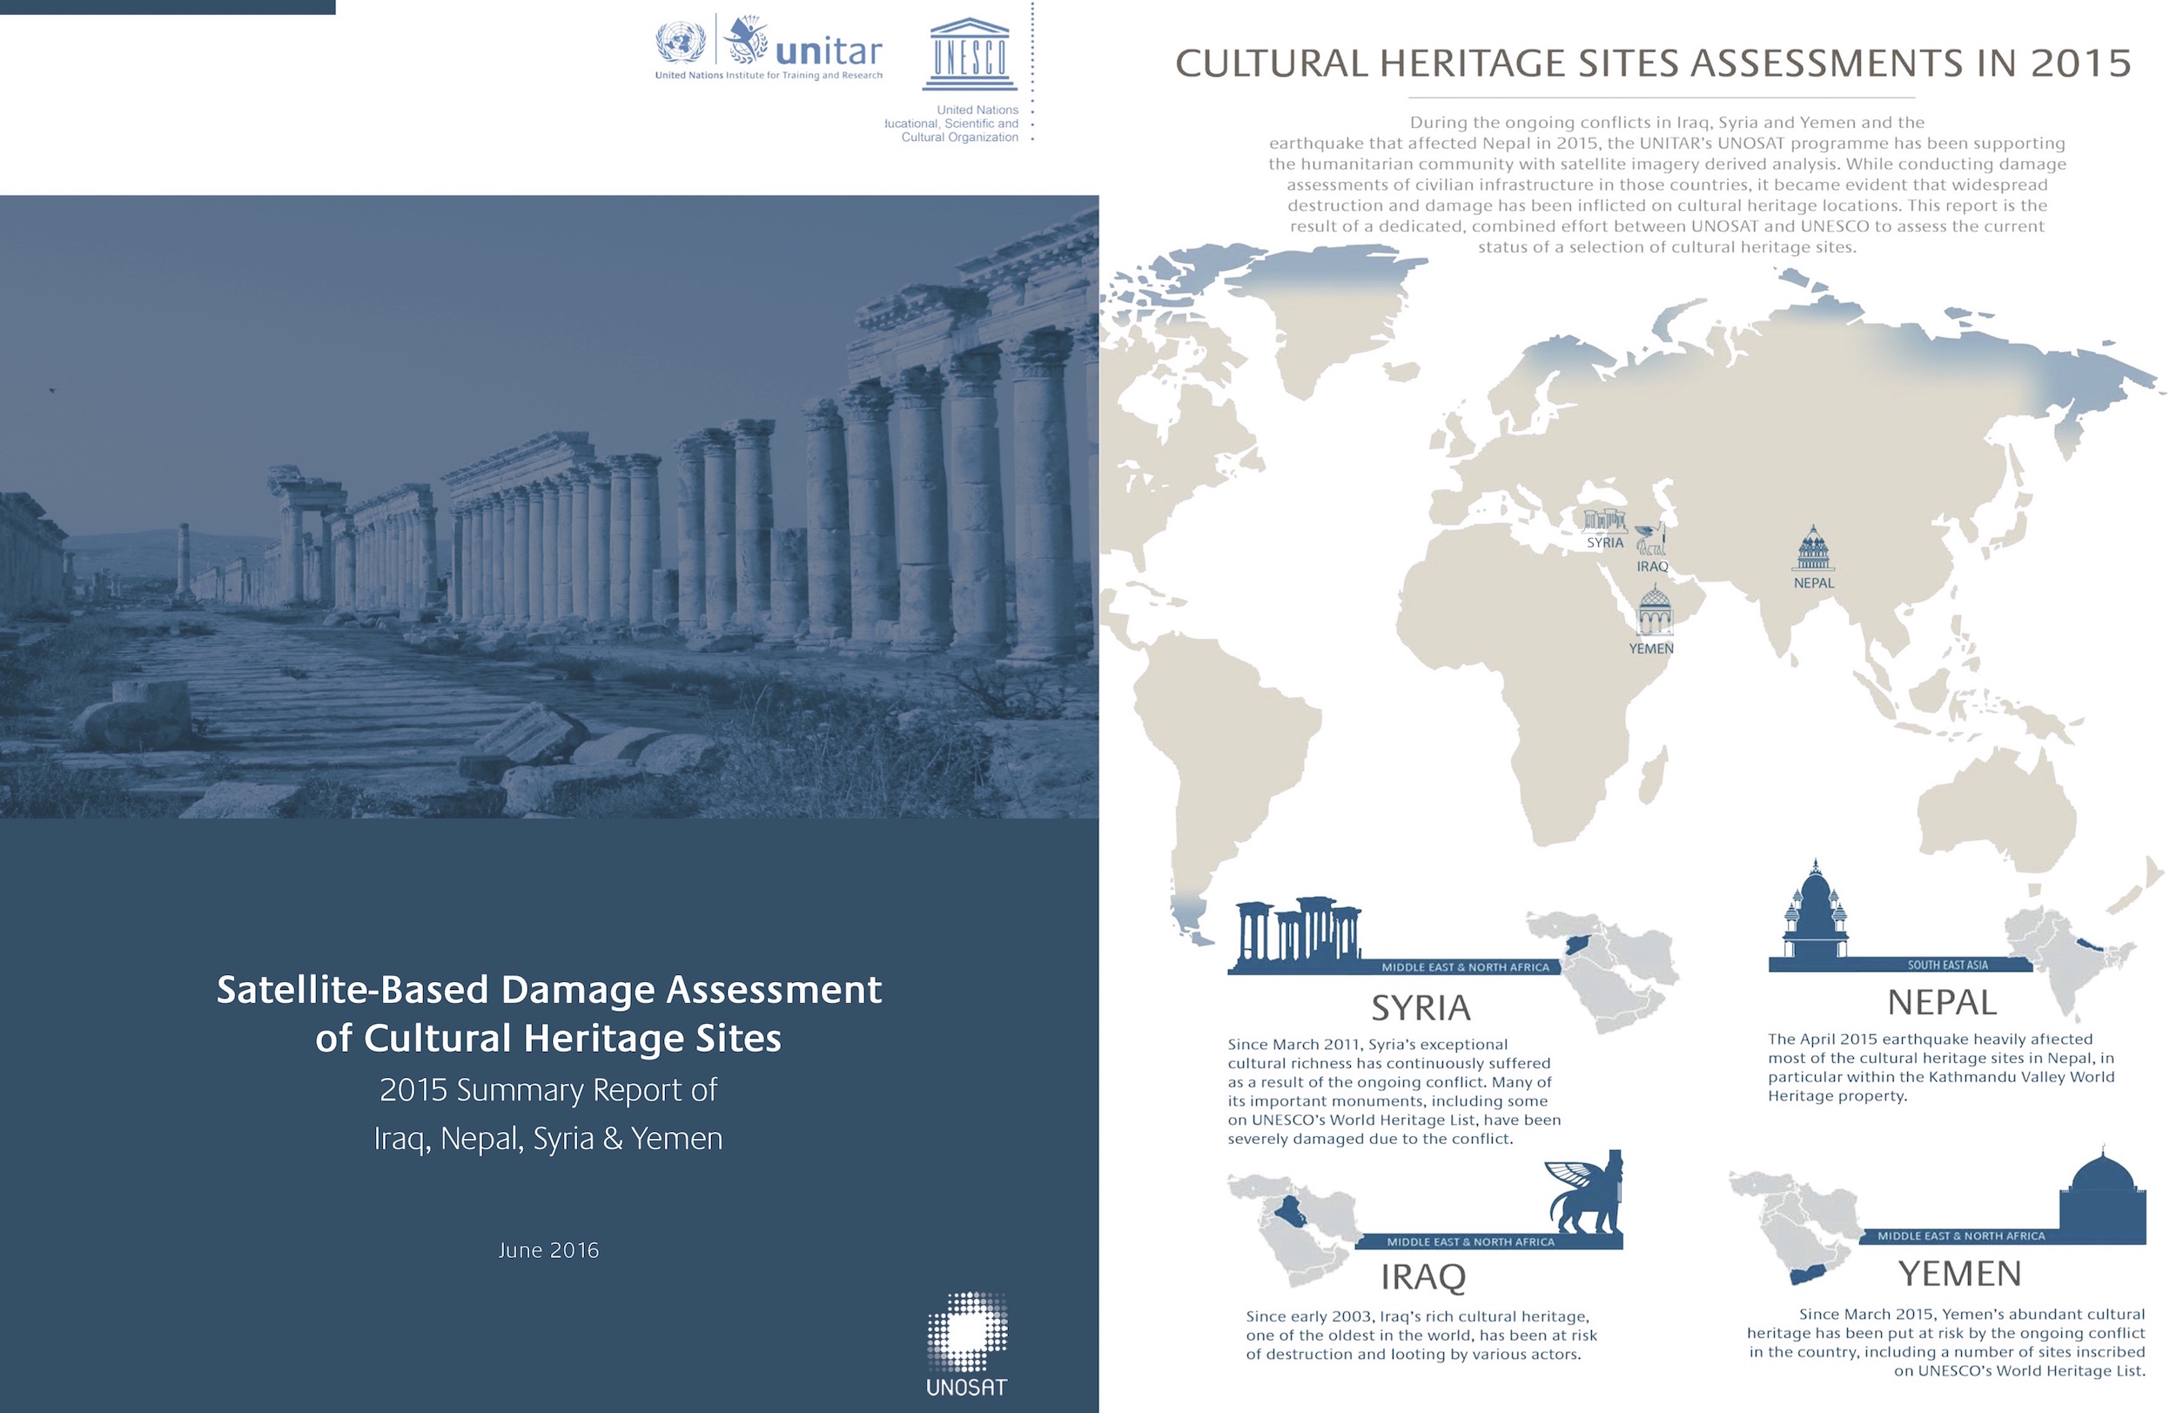Screen dimensions: 2183x1413
Task: Click the 'Iraq, Nepal, Syria & Yemen' line
Action: click(548, 1139)
